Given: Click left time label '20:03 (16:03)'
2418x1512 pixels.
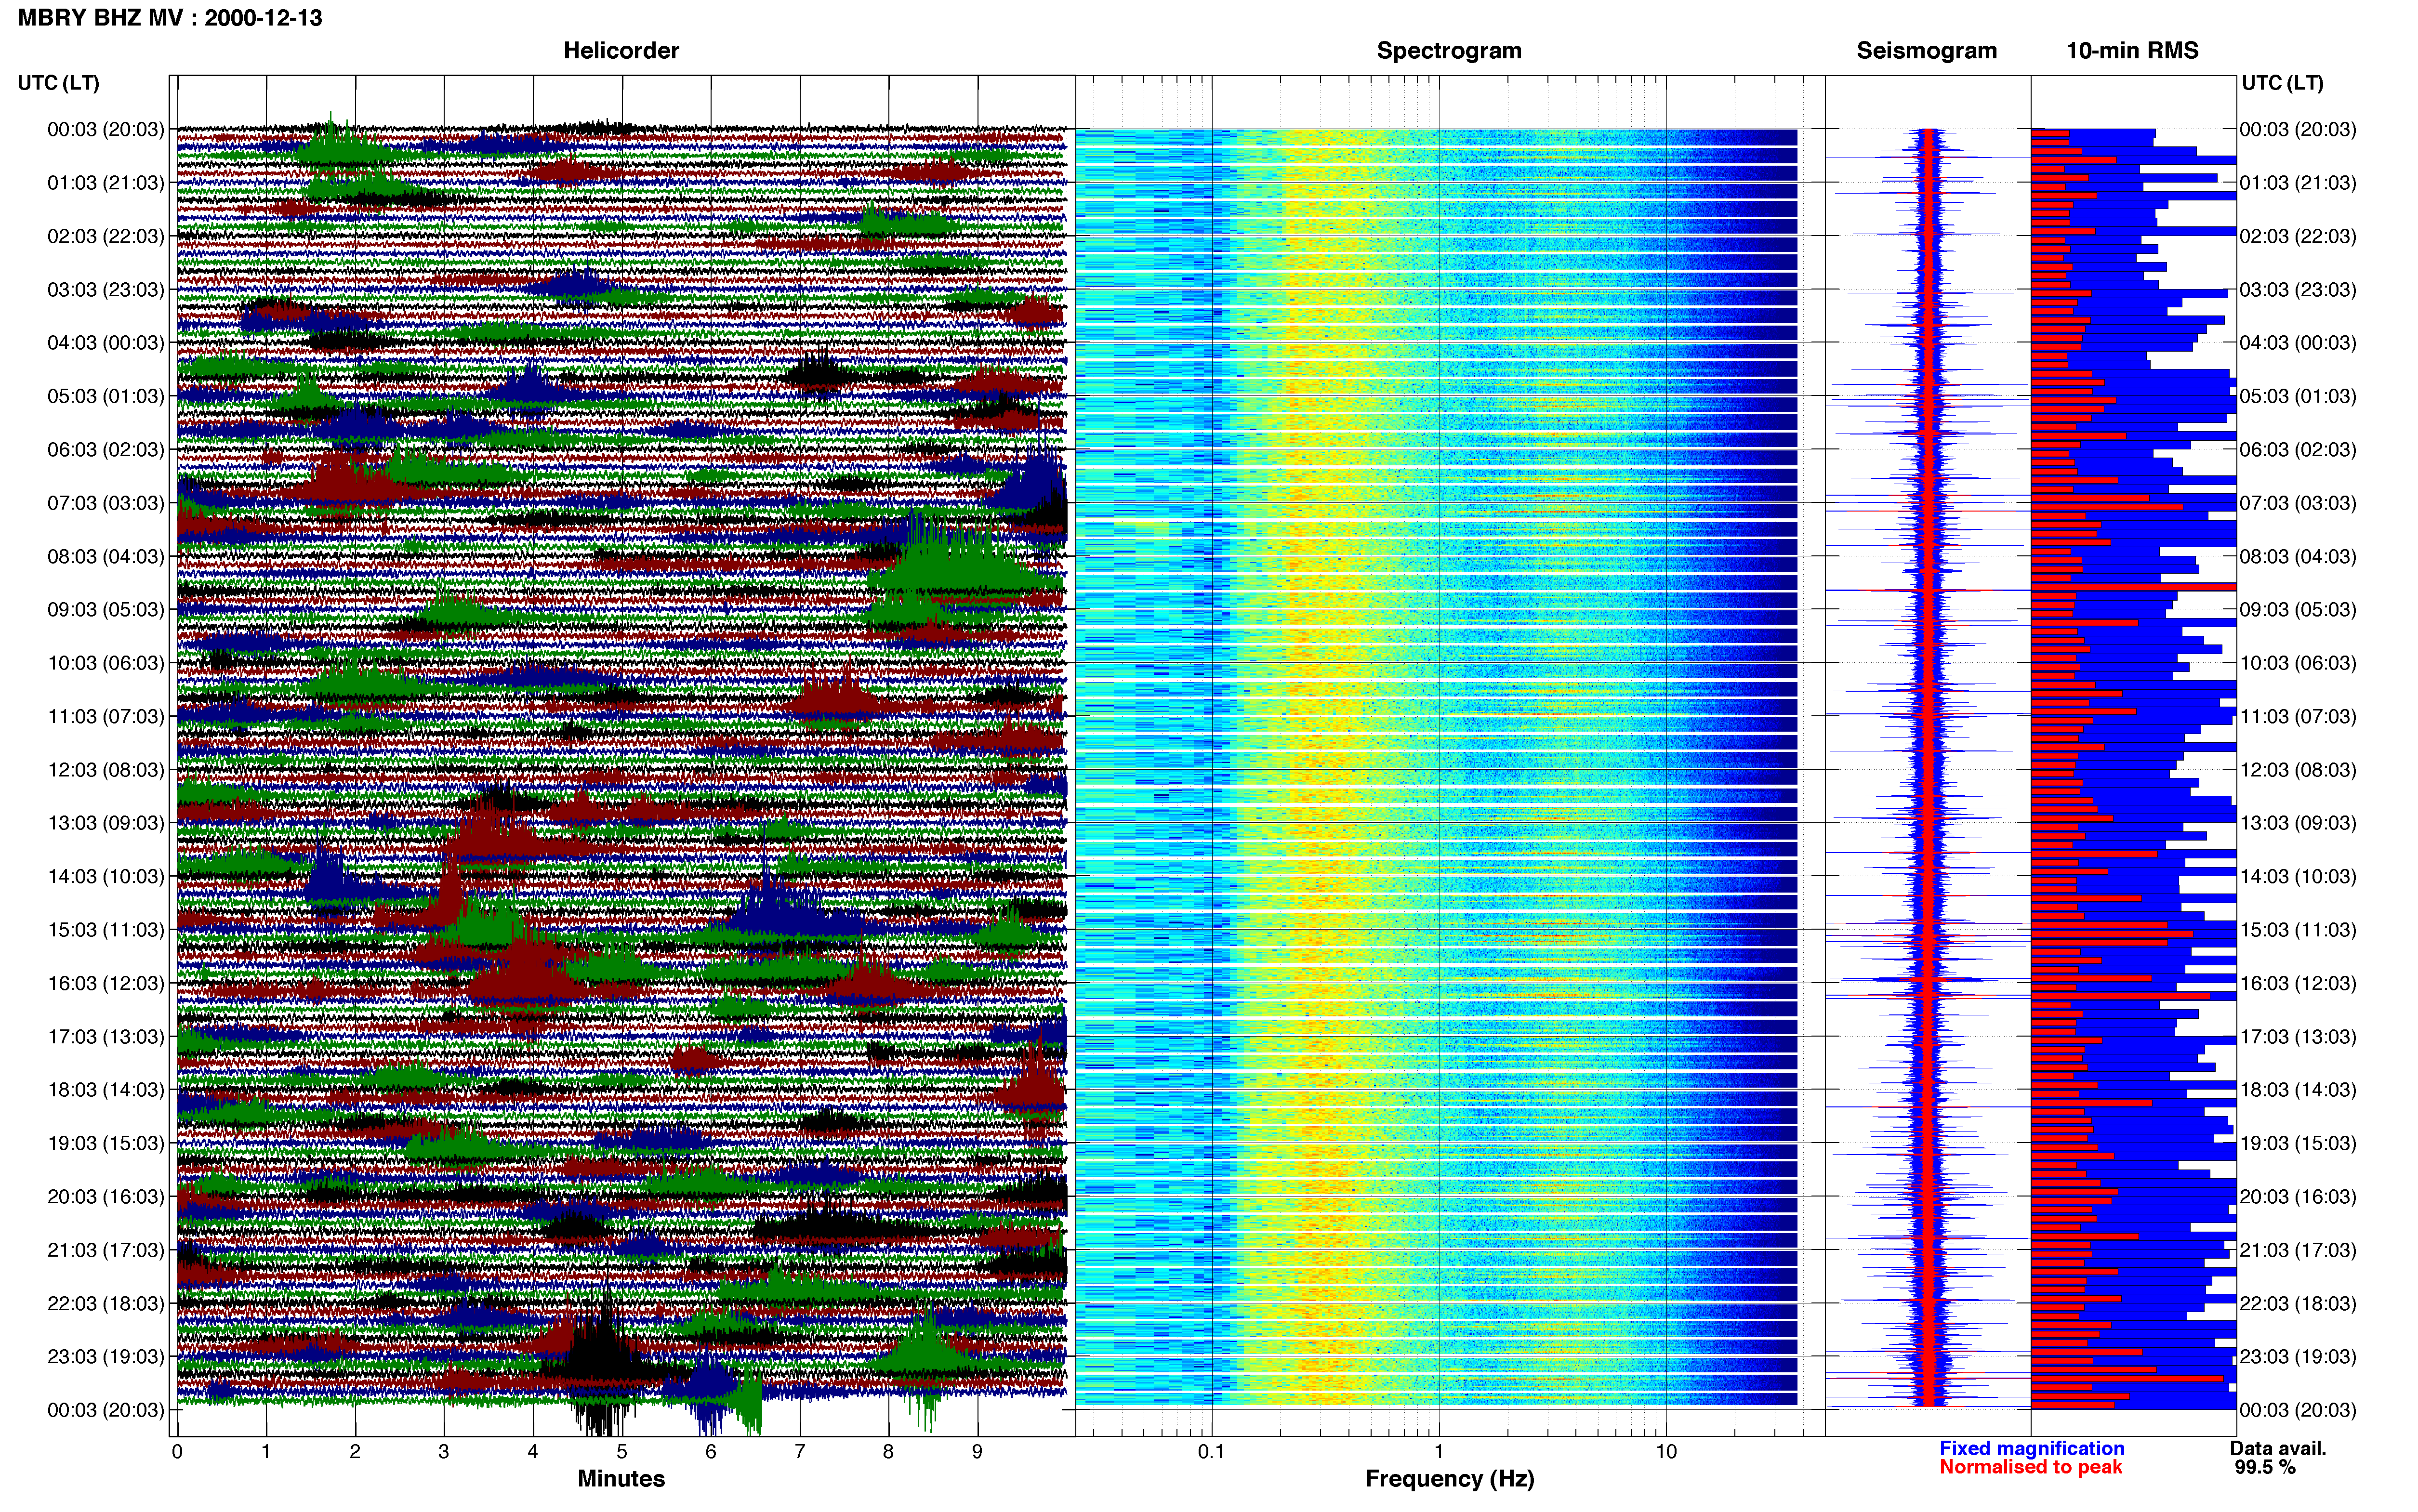Looking at the screenshot, I should point(105,1197).
